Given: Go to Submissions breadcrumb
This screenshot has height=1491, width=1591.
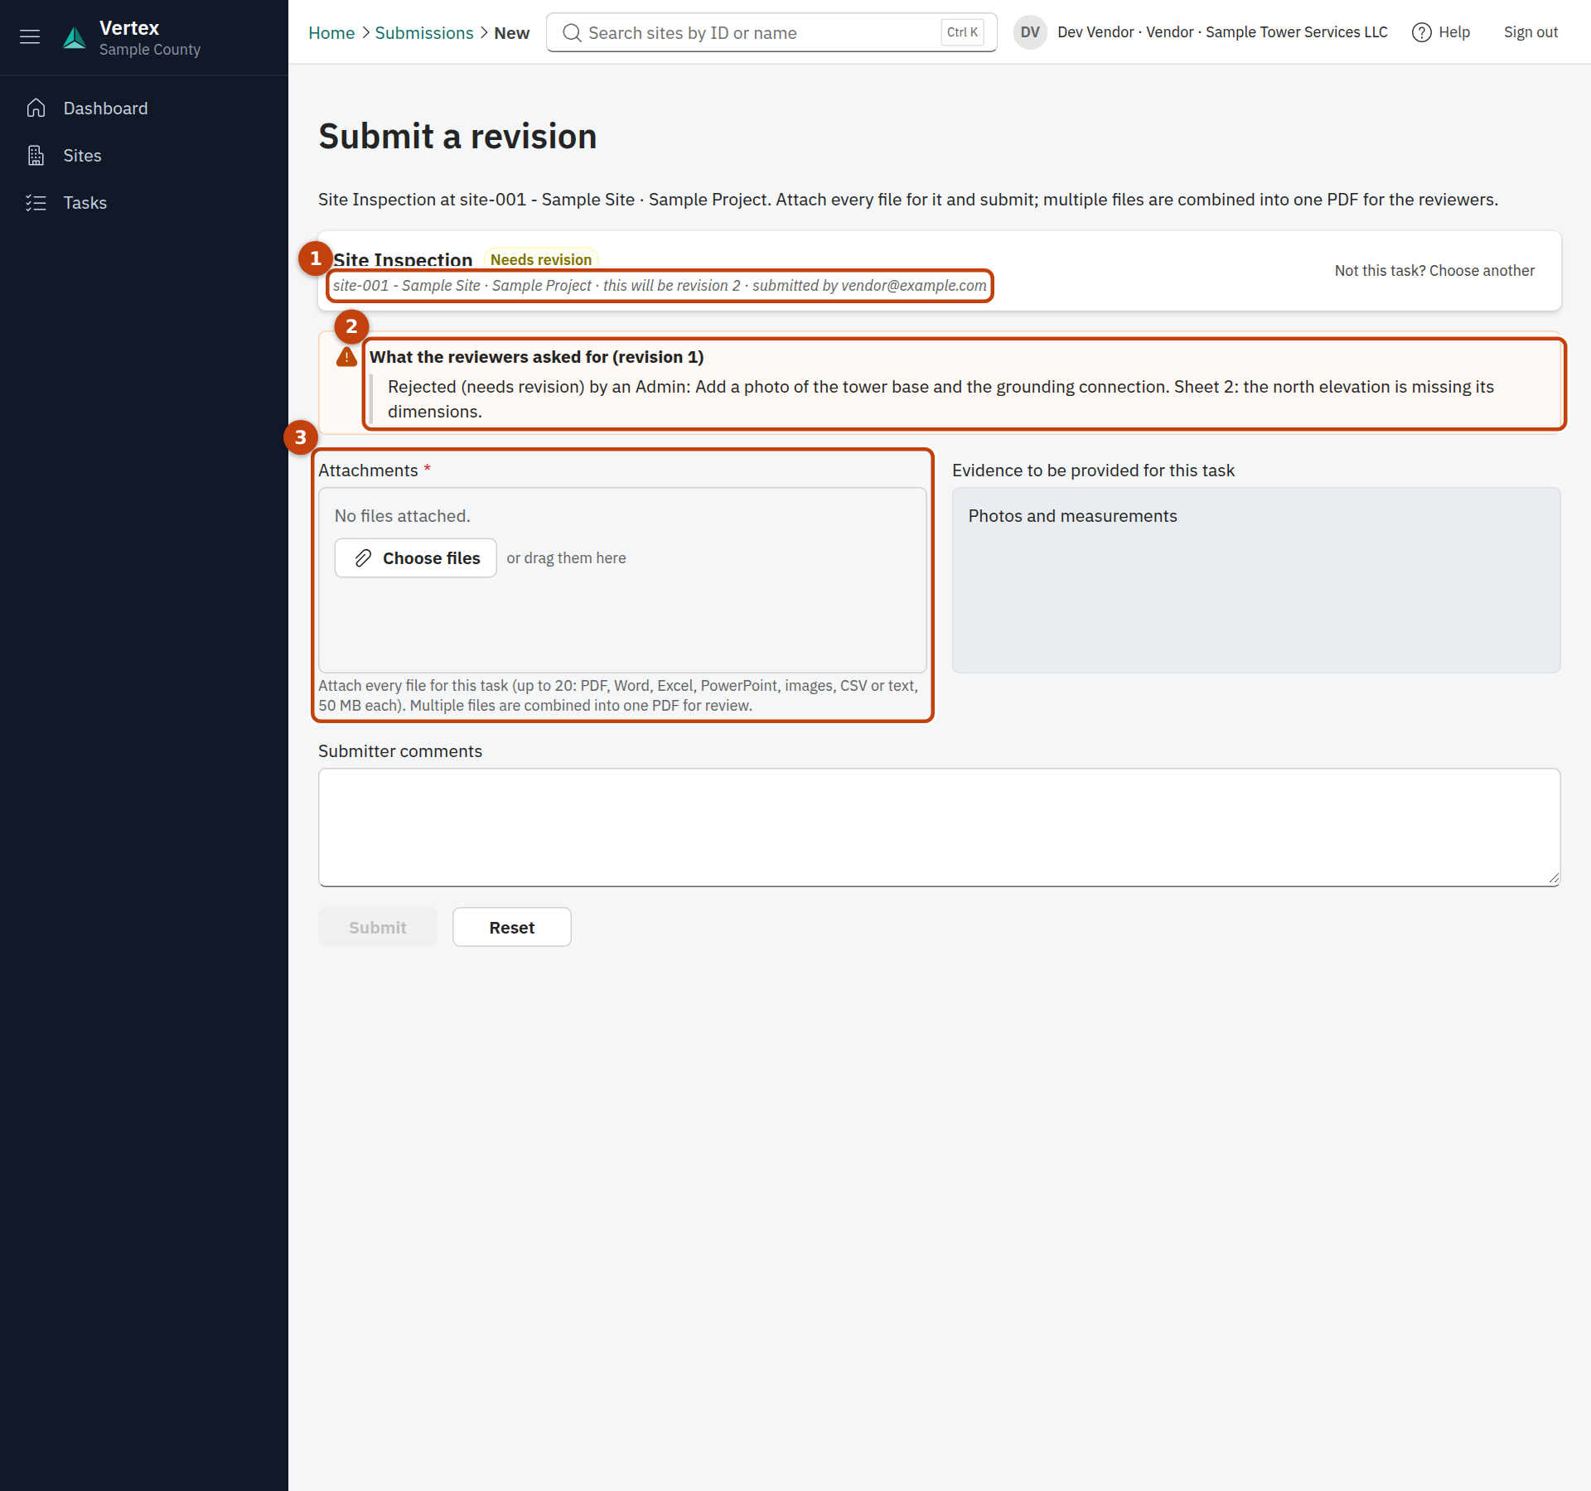Looking at the screenshot, I should [424, 33].
